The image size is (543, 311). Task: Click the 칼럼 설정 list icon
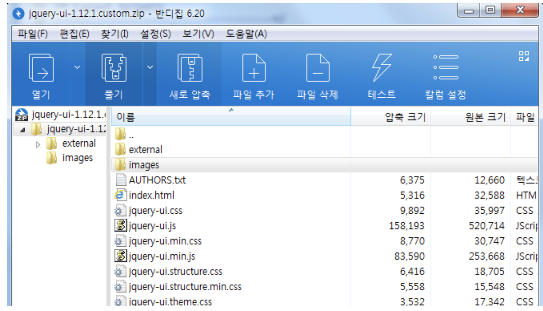point(446,67)
